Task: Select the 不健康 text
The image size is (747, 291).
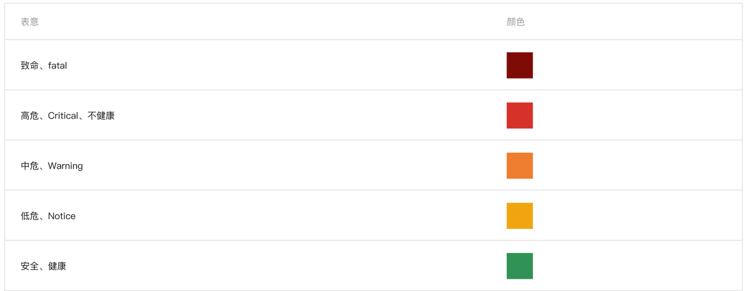Action: (101, 116)
